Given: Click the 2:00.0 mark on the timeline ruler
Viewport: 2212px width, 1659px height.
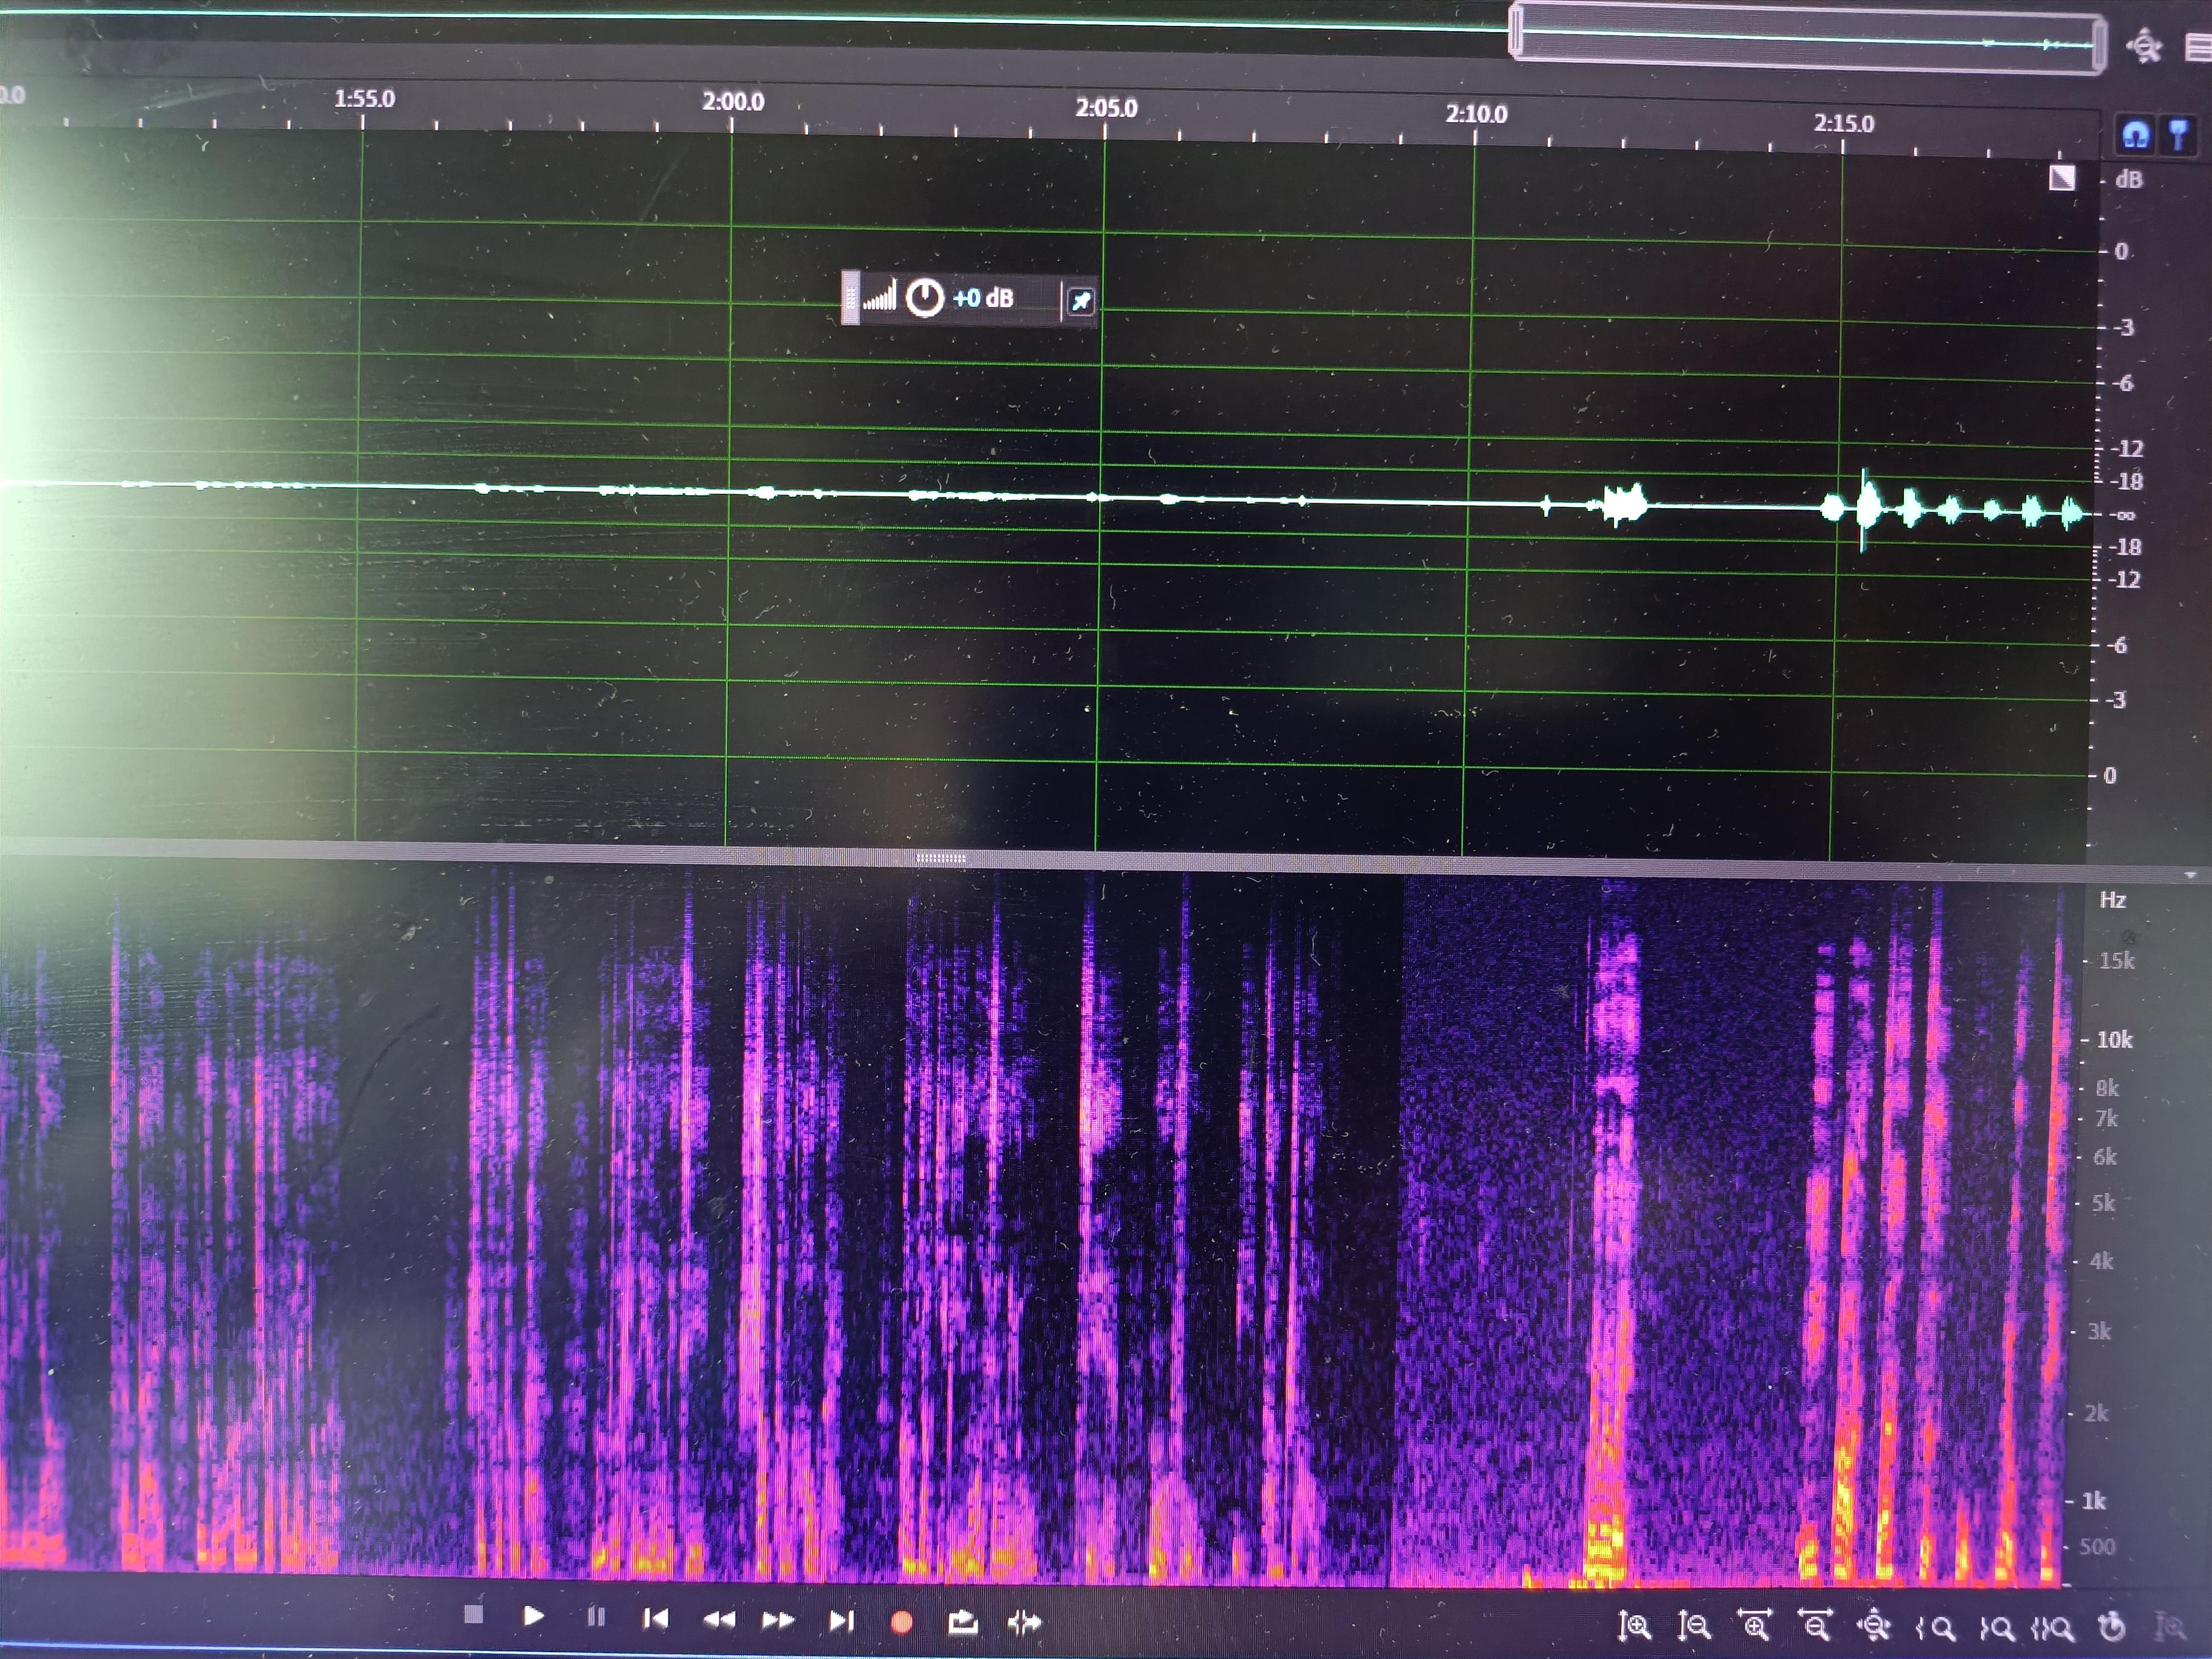Looking at the screenshot, I should (733, 102).
